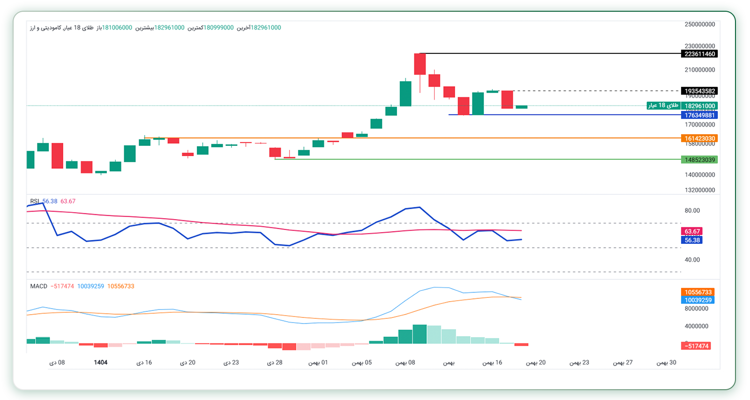The height and width of the screenshot is (400, 750).
Task: Click the green 182961000 last price tag
Action: (x=699, y=106)
